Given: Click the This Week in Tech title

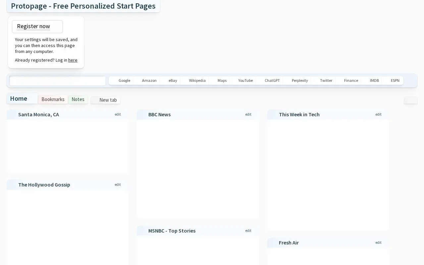Looking at the screenshot, I should 299,115.
